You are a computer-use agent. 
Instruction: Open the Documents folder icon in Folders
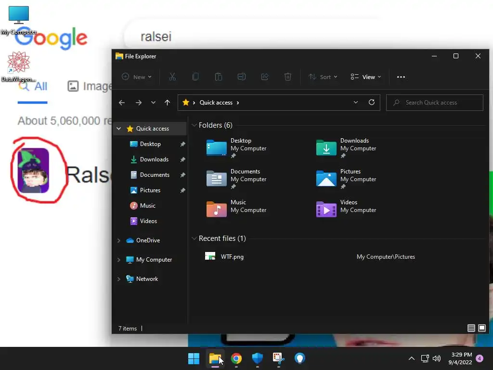[x=216, y=178]
